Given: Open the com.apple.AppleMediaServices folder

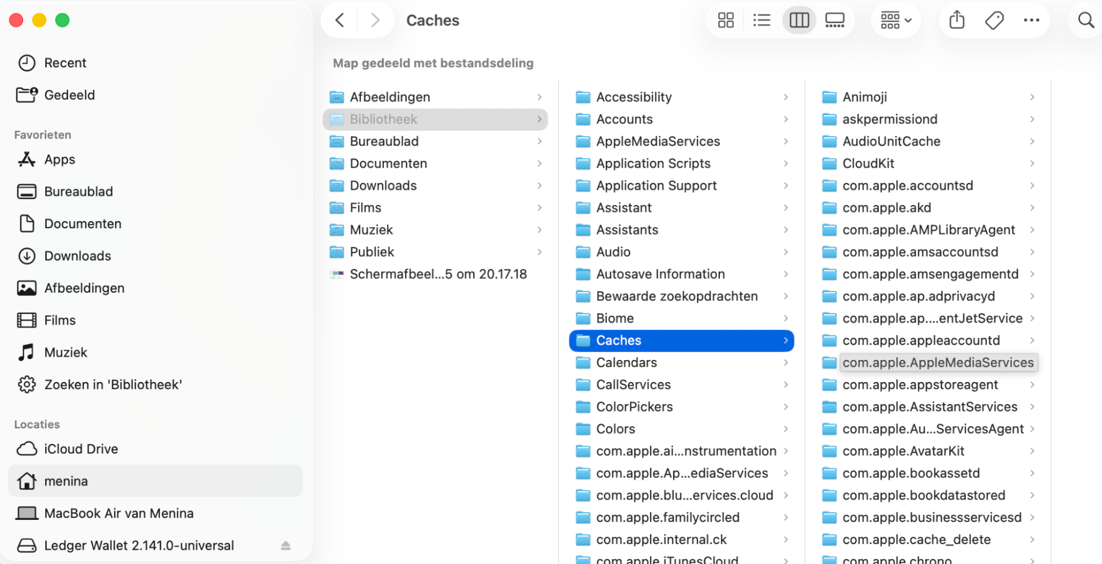Looking at the screenshot, I should (x=937, y=363).
